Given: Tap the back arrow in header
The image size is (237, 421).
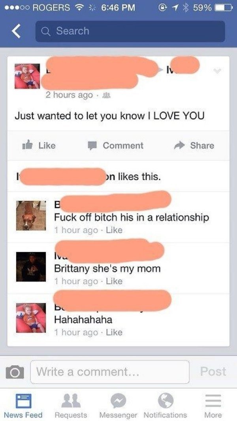Looking at the screenshot, I should pos(16,31).
